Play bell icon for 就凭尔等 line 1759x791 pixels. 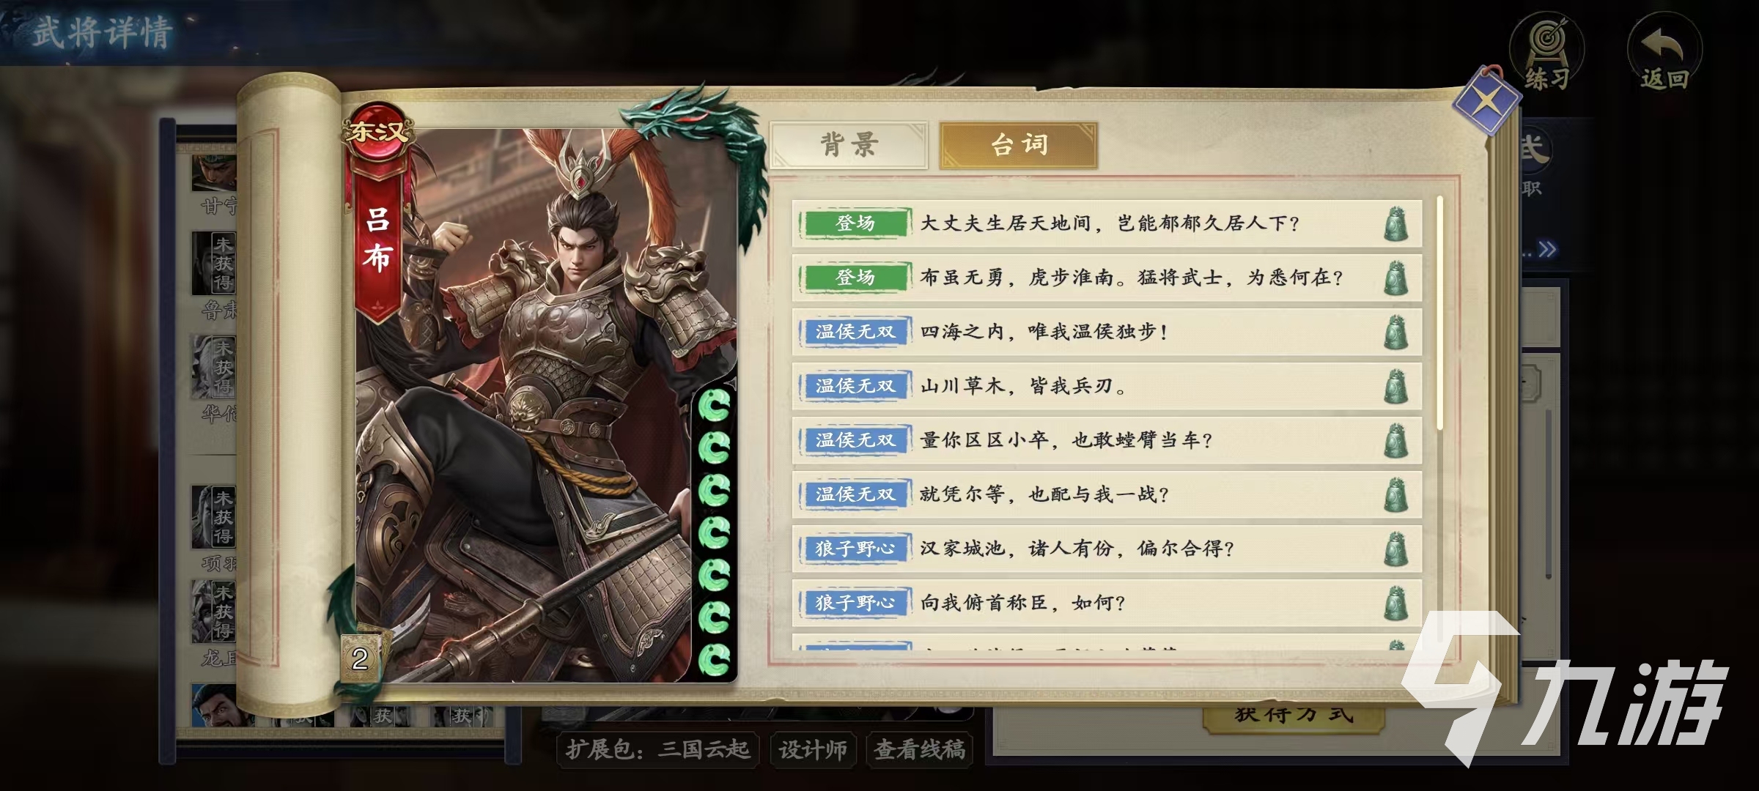[1395, 494]
